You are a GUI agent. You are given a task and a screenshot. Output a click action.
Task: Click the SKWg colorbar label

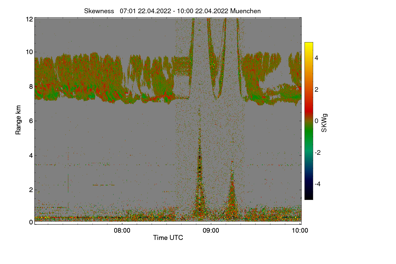(324, 123)
